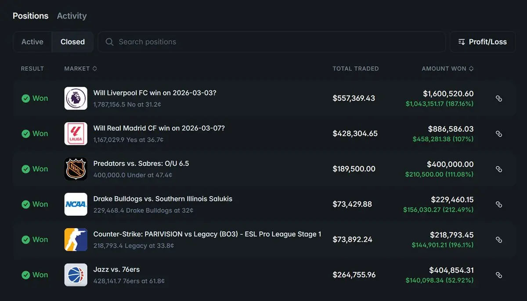This screenshot has height=301, width=527.
Task: Select the Positions tab
Action: pos(30,16)
